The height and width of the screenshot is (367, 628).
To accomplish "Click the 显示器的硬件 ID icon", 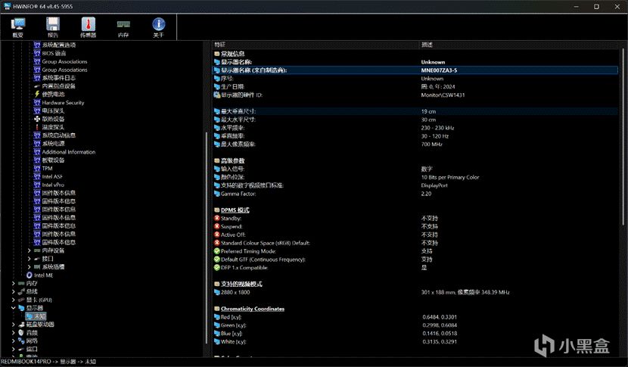I will [x=216, y=95].
